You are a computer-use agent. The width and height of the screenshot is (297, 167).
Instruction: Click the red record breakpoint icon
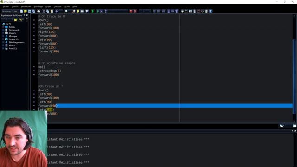(x=131, y=11)
